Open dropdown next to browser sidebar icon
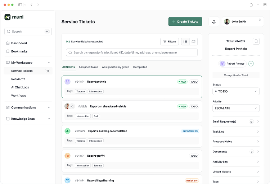Image resolution: width=270 pixels, height=184 pixels. (25, 5)
